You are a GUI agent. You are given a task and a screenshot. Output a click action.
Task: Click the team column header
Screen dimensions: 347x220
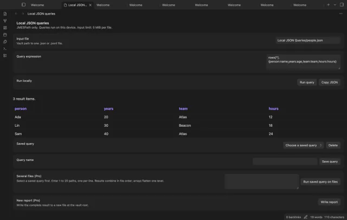(183, 109)
